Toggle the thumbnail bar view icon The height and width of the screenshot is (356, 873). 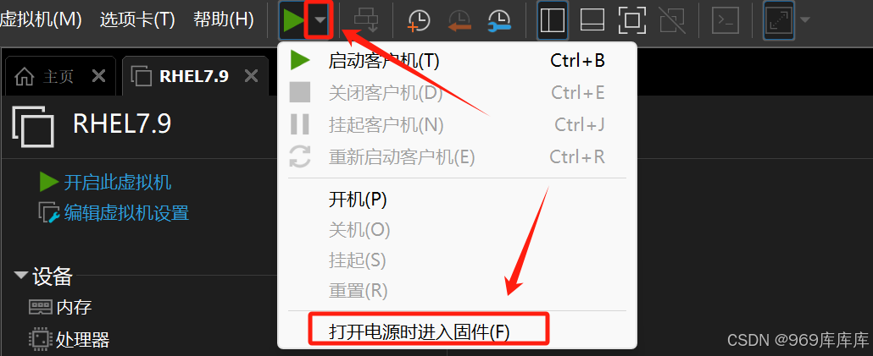tap(592, 20)
